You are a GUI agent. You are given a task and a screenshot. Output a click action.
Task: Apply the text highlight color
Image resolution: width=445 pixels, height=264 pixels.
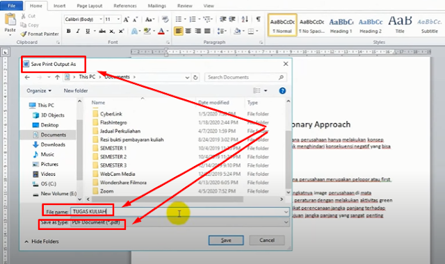[147, 31]
